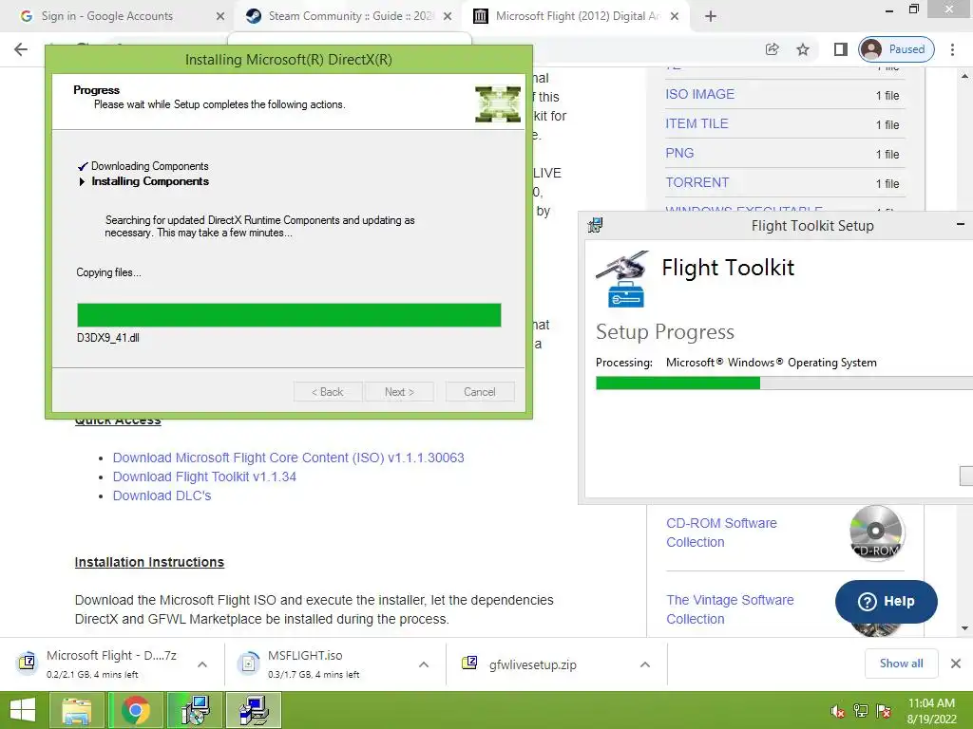Click the Chrome taskbar icon
The width and height of the screenshot is (973, 729).
pyautogui.click(x=136, y=710)
